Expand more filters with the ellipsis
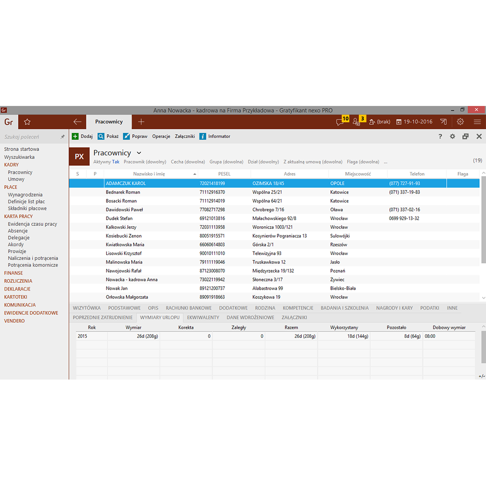Image resolution: width=486 pixels, height=486 pixels. coord(385,162)
